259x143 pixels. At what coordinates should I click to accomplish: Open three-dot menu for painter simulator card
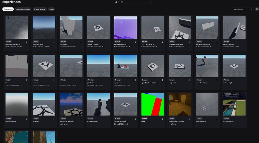tap(108, 42)
